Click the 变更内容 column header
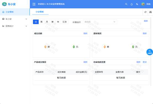The image size is (153, 104). [120, 72]
